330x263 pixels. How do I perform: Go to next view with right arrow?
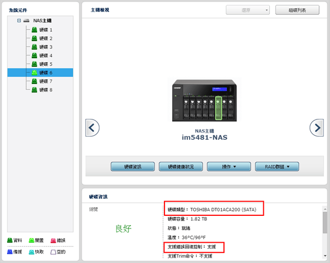(316, 128)
